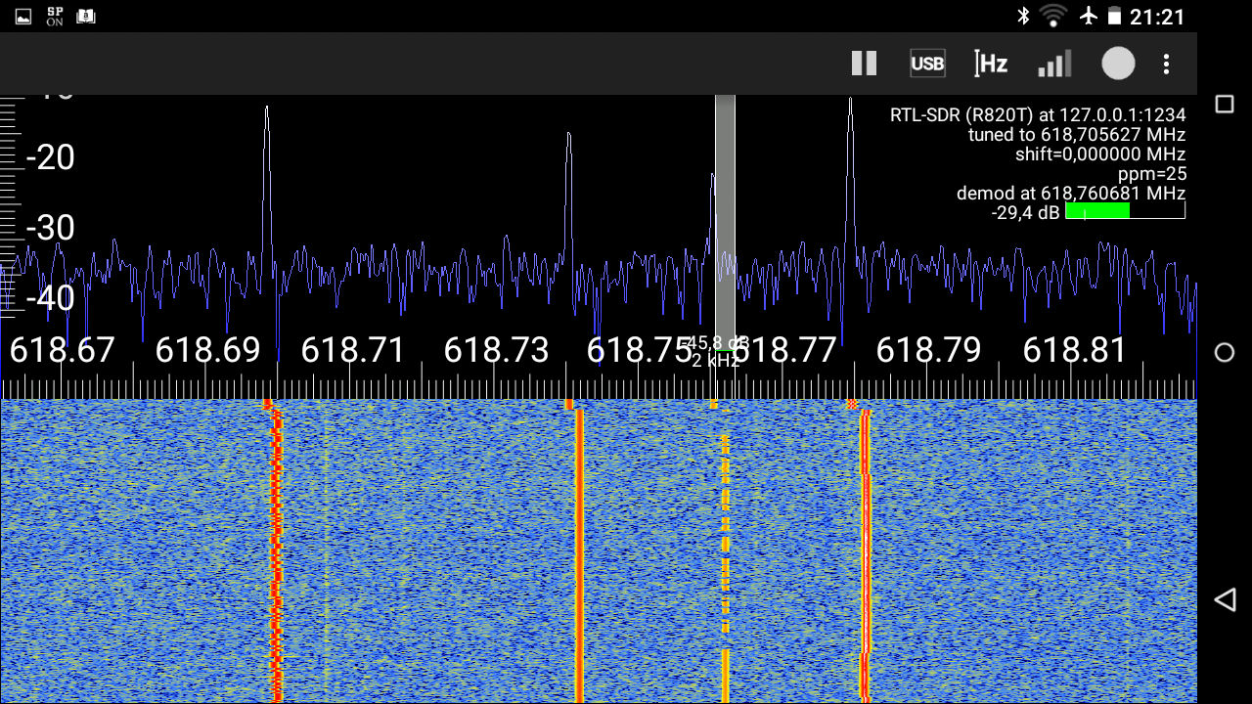Viewport: 1252px width, 704px height.
Task: Tap the battery status icon
Action: [1114, 16]
